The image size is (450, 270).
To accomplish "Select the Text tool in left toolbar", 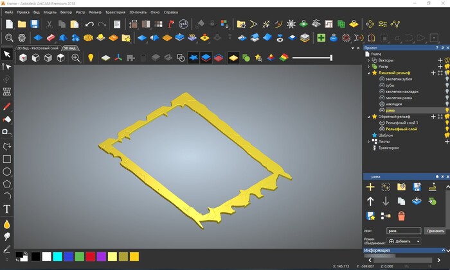I will click(x=7, y=209).
